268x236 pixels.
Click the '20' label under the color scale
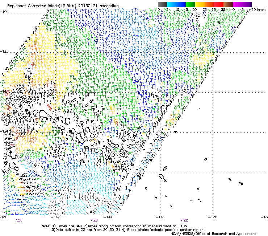(194, 10)
